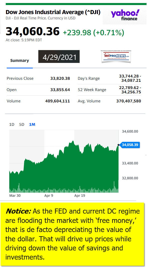Click the 4/29/2021 date label
The height and width of the screenshot is (271, 147).
point(59,57)
